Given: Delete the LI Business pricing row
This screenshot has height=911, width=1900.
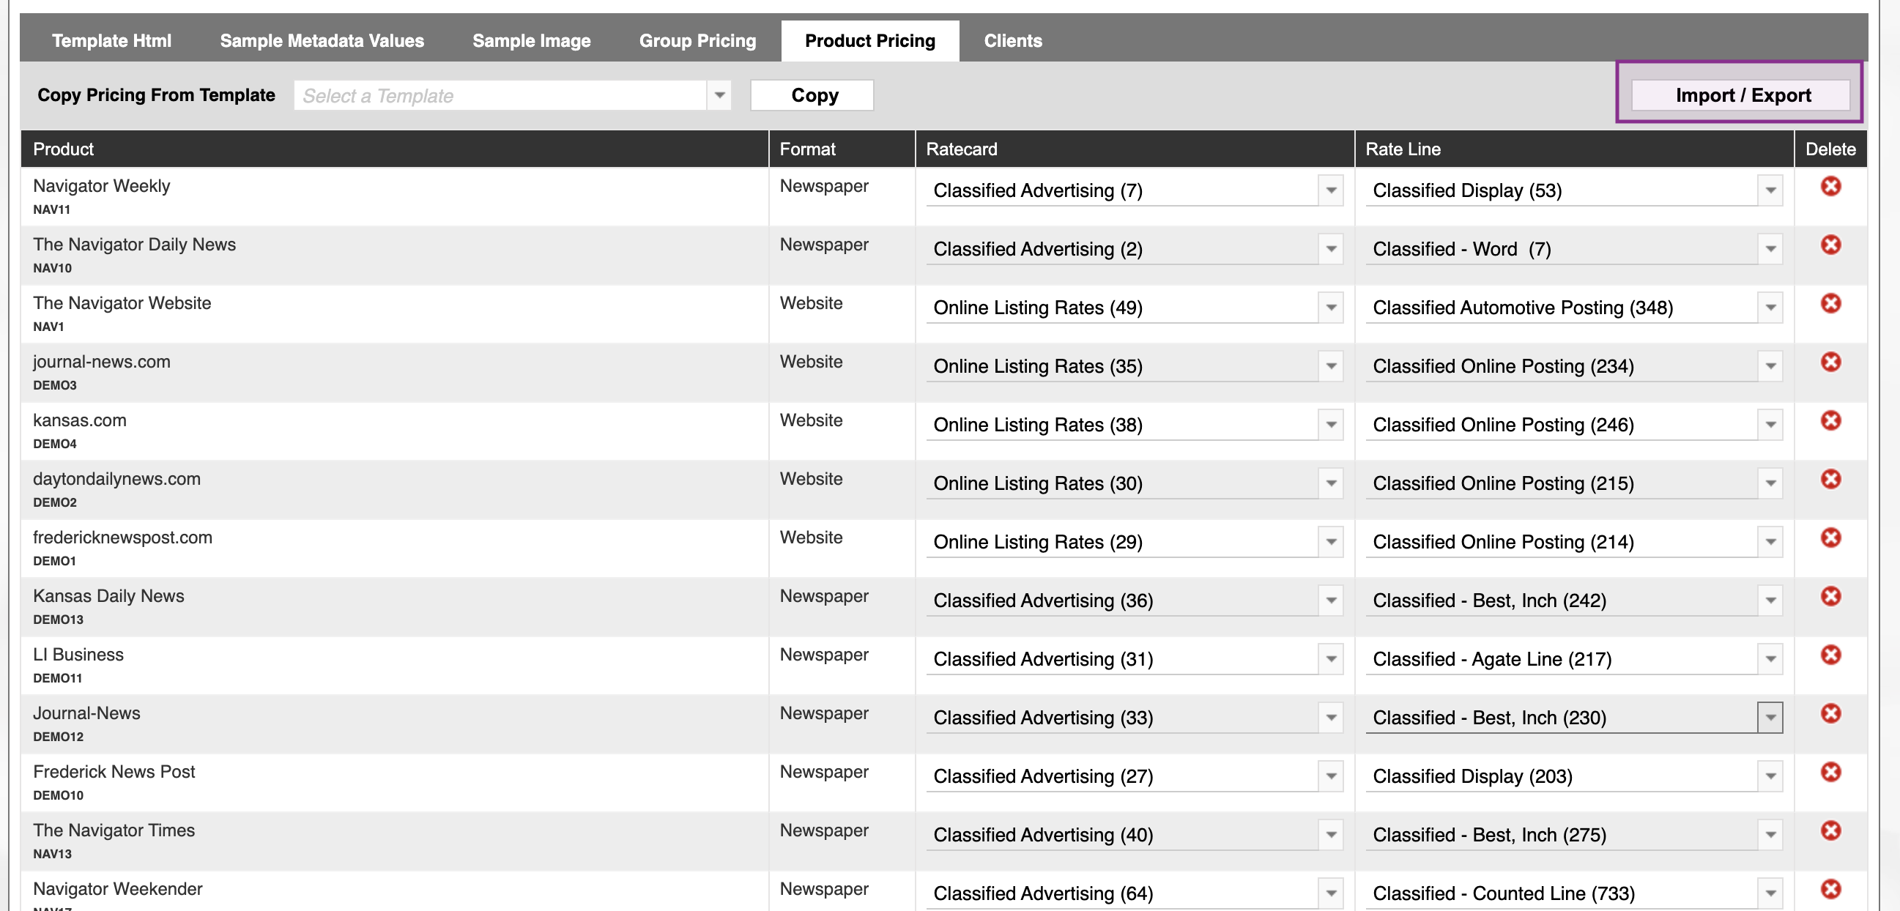Looking at the screenshot, I should click(1830, 655).
